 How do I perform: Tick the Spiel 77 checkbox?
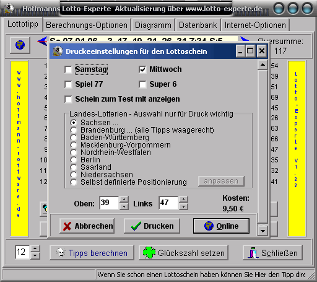point(68,84)
